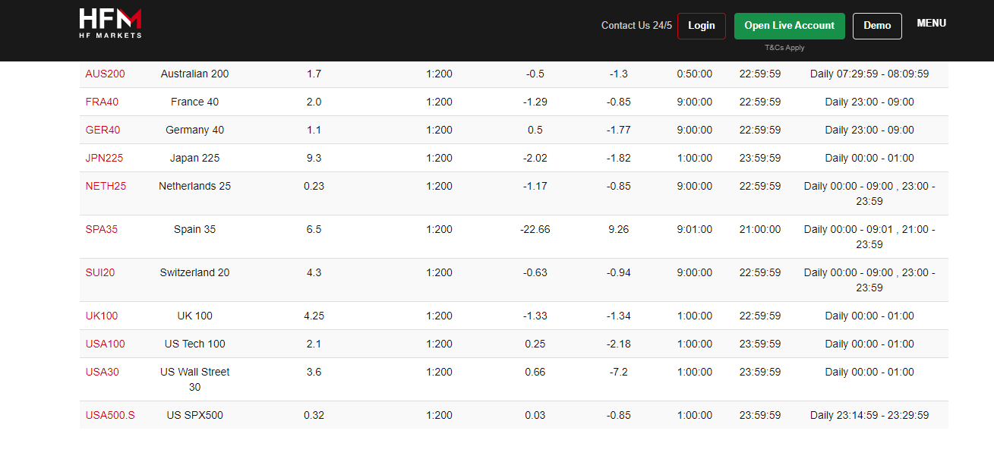Screen dimensions: 994x459
Task: Open the USA30 symbol link
Action: 103,372
